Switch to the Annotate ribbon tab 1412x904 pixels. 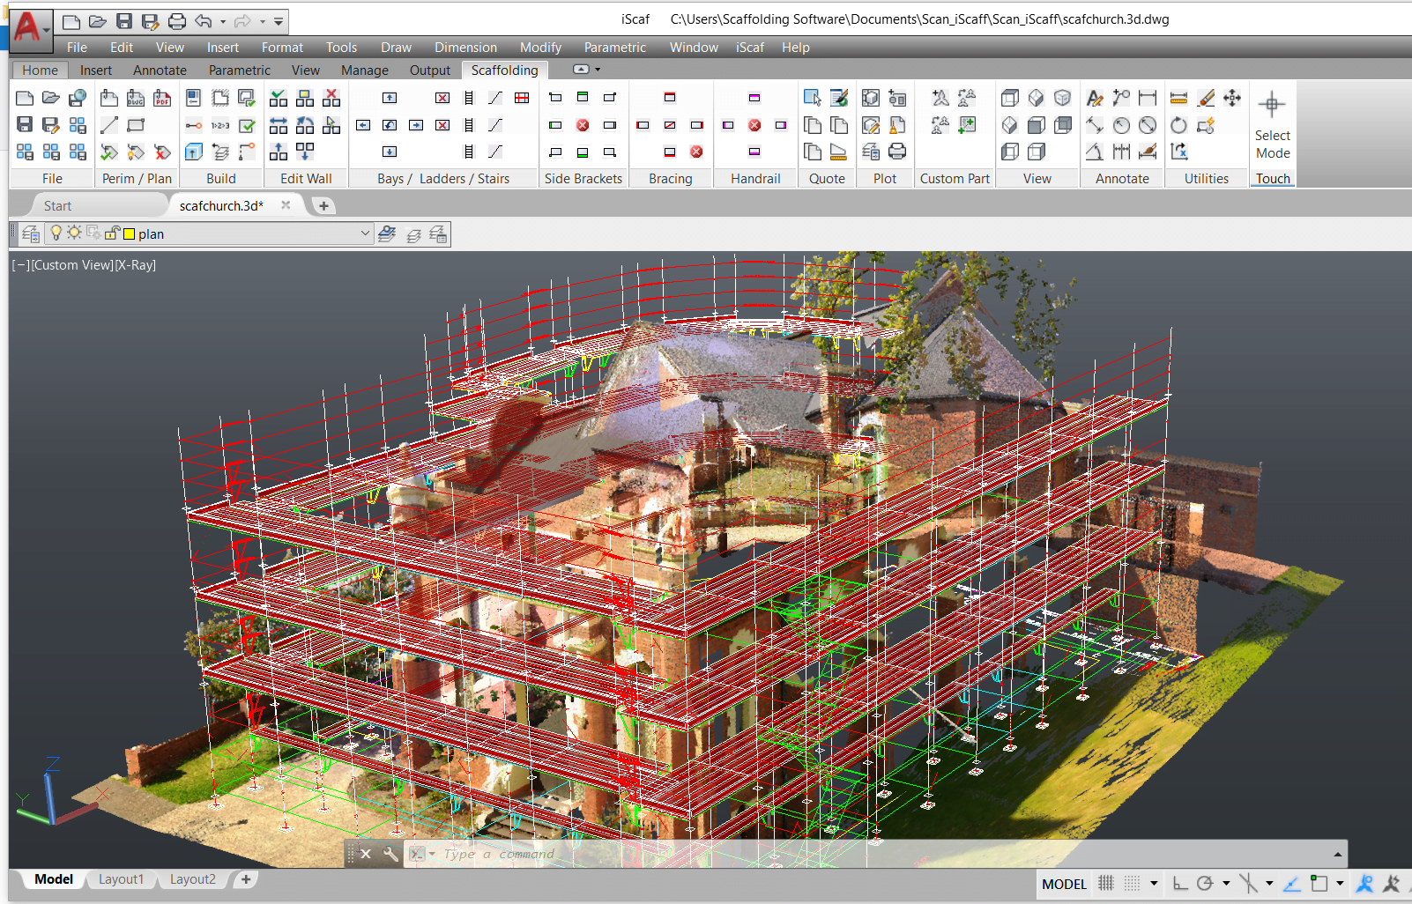(x=160, y=70)
